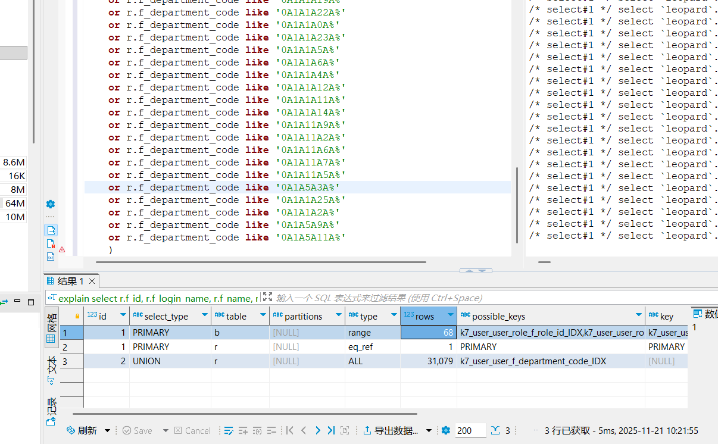Screen dimensions: 718x444
Task: Click the red warning triangle in editor gutter
Action: pos(62,250)
